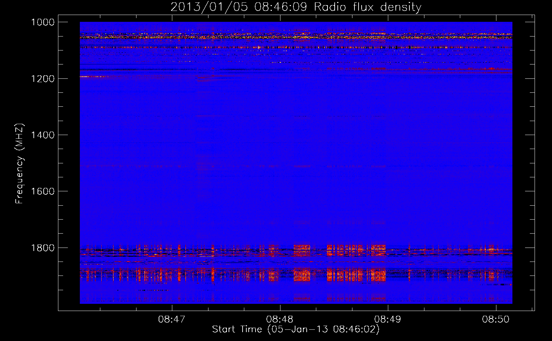The image size is (552, 341).
Task: Click the 08:47 time tick label
Action: coord(172,320)
